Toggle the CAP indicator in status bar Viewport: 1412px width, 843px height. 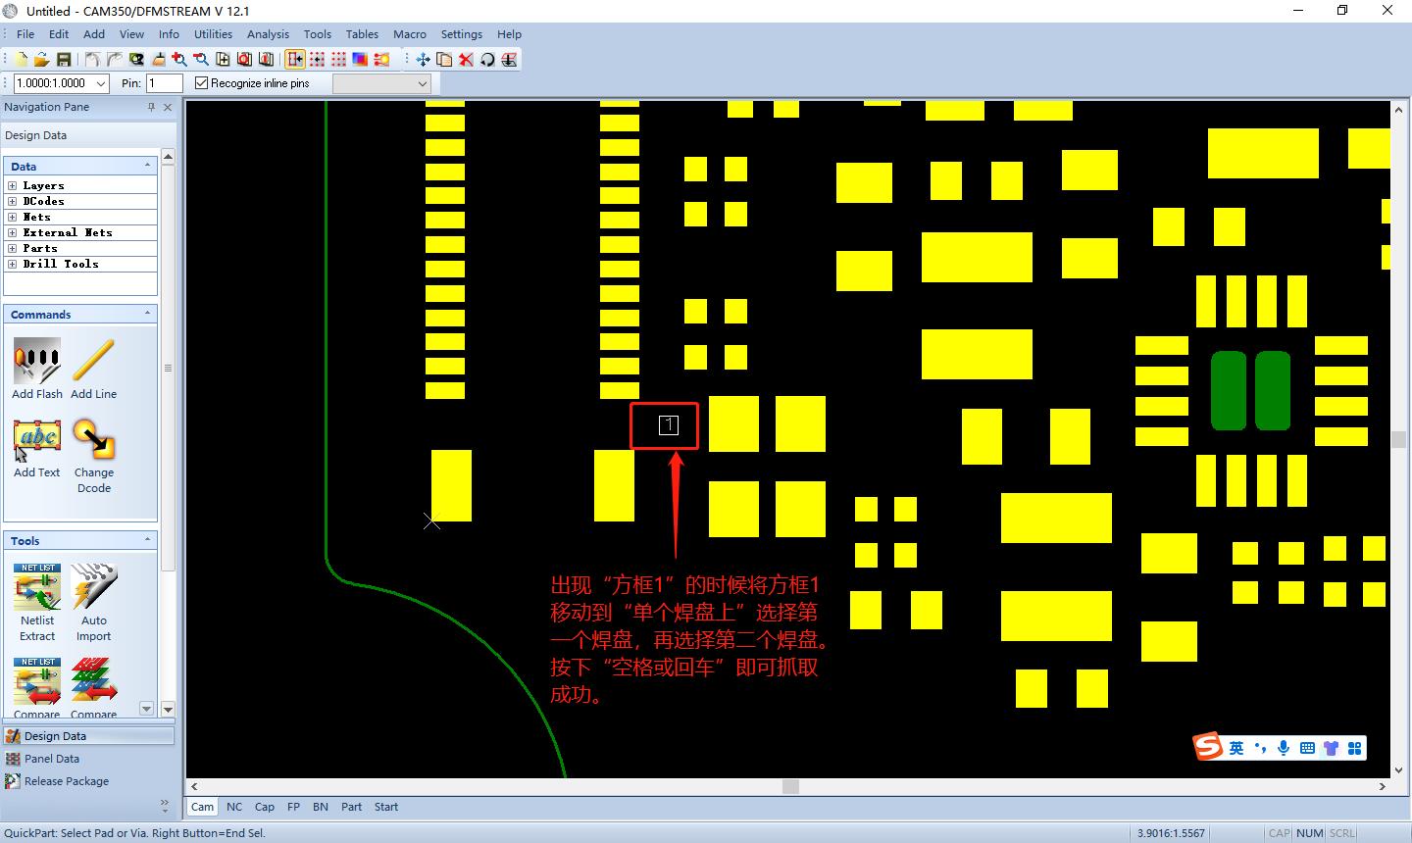(1280, 832)
